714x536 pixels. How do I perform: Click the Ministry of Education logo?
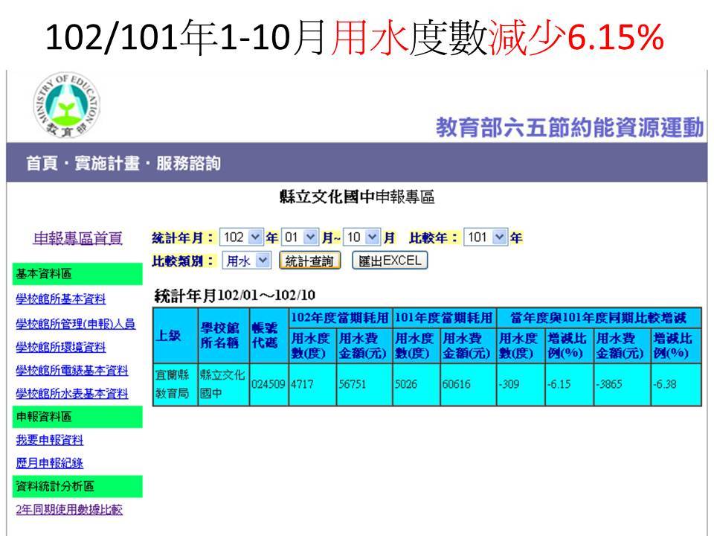pyautogui.click(x=66, y=104)
